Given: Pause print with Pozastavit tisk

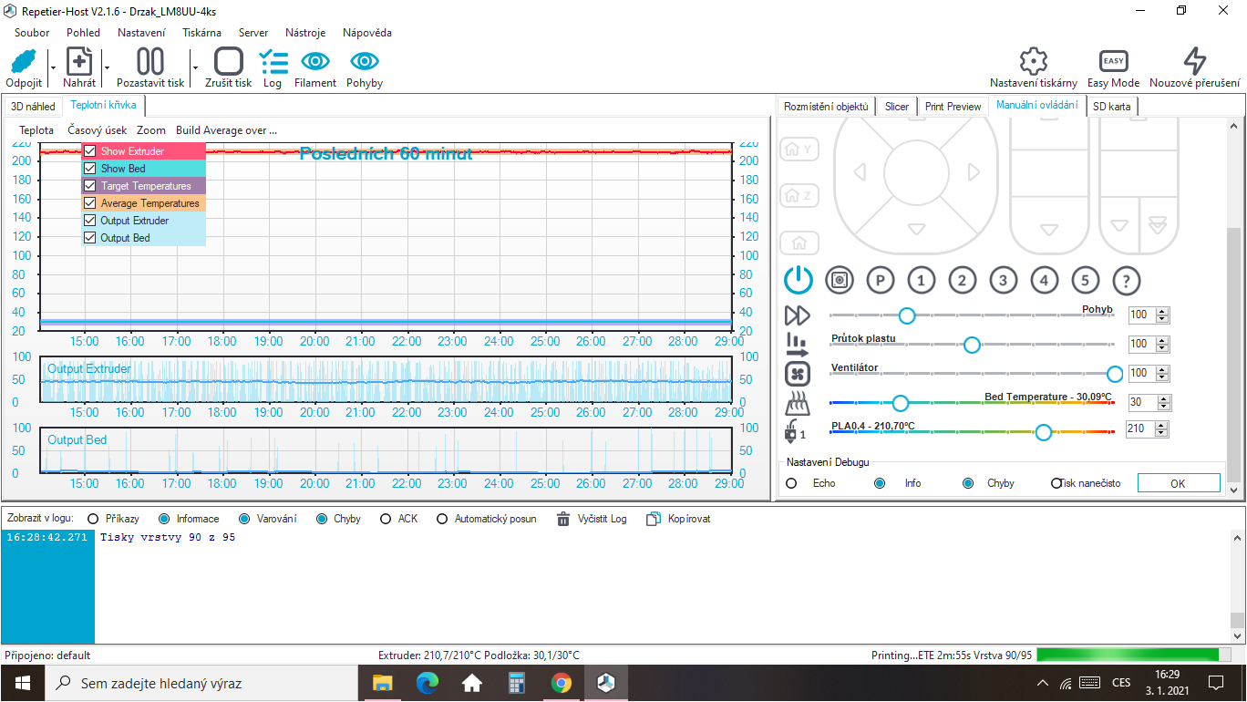Looking at the screenshot, I should (x=150, y=62).
